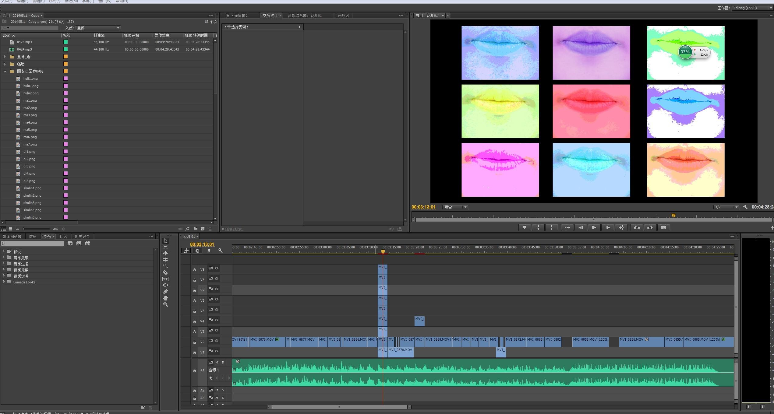Toggle V9 track visibility eye

tap(217, 268)
